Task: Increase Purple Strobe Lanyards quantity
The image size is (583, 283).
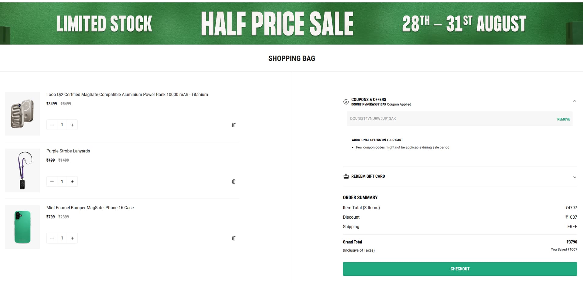Action: pyautogui.click(x=72, y=182)
